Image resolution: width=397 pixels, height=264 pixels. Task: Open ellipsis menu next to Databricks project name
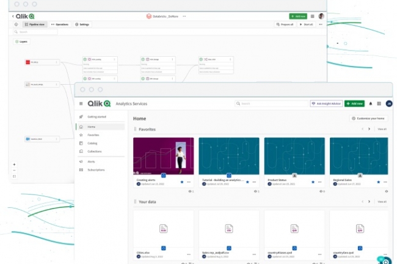click(x=184, y=16)
